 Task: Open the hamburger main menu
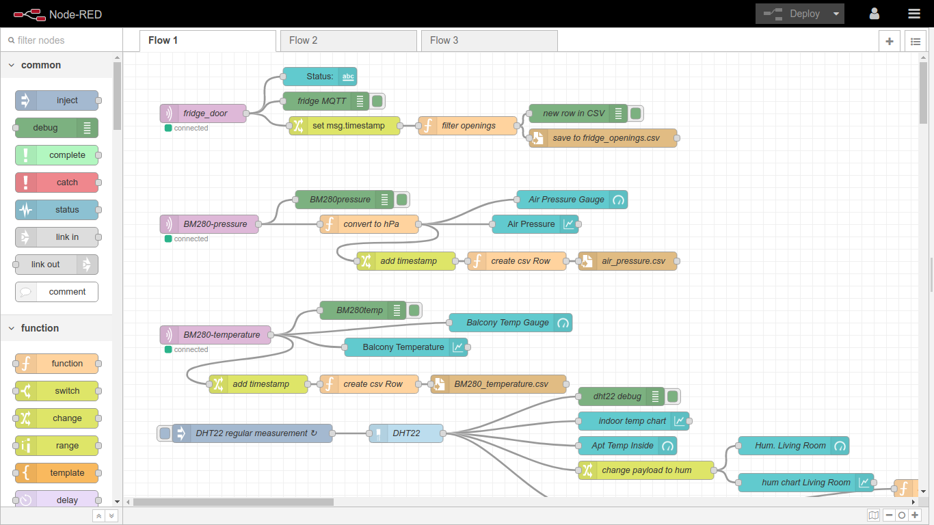914,14
